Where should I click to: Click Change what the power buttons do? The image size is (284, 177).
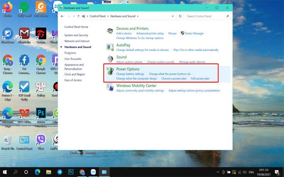click(x=170, y=74)
